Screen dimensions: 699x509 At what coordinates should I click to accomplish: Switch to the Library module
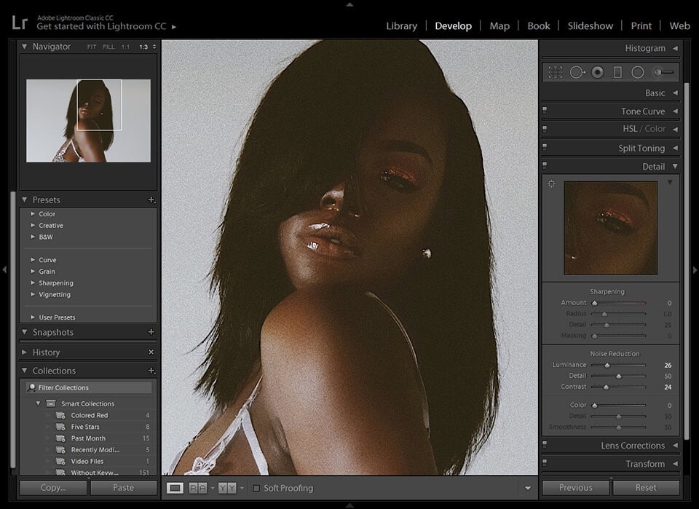pos(402,26)
